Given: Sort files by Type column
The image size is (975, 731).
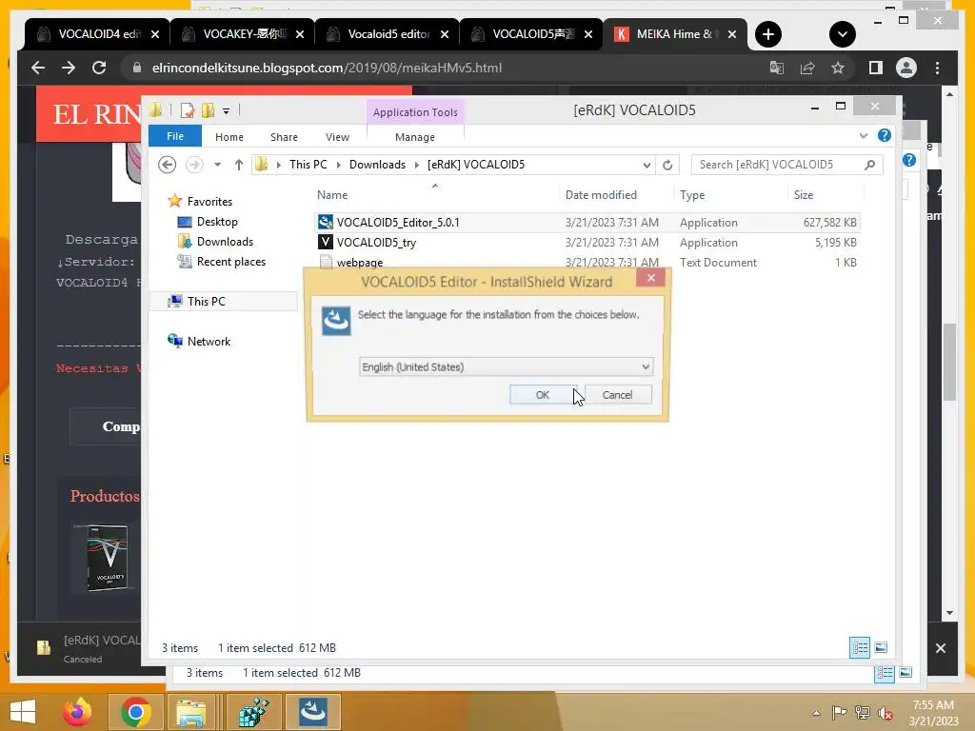Looking at the screenshot, I should click(692, 195).
